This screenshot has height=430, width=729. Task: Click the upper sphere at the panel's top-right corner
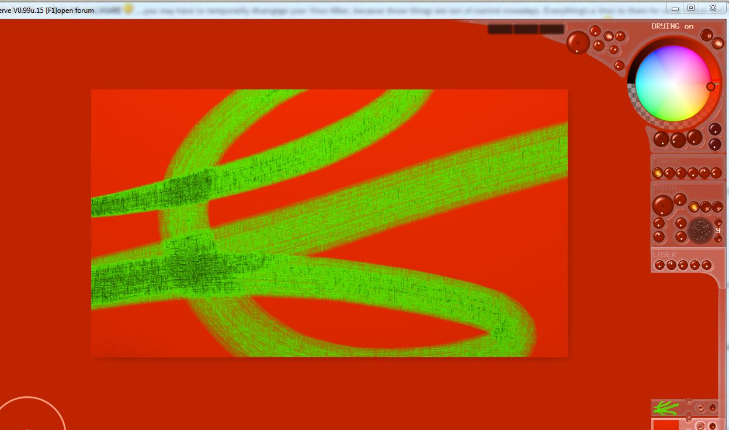click(707, 34)
